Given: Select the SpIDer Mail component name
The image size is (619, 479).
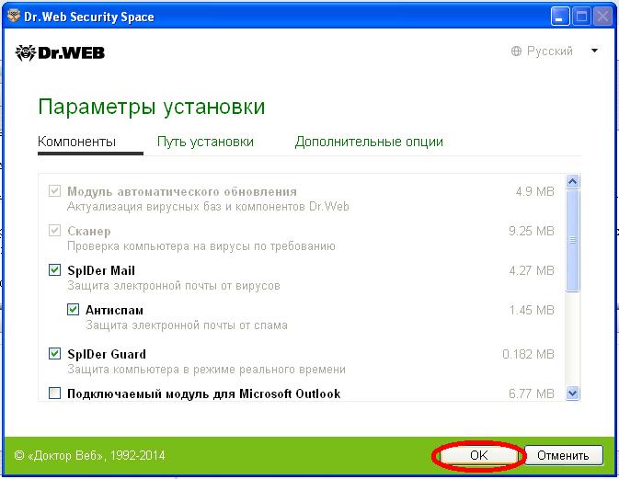Looking at the screenshot, I should (x=101, y=270).
